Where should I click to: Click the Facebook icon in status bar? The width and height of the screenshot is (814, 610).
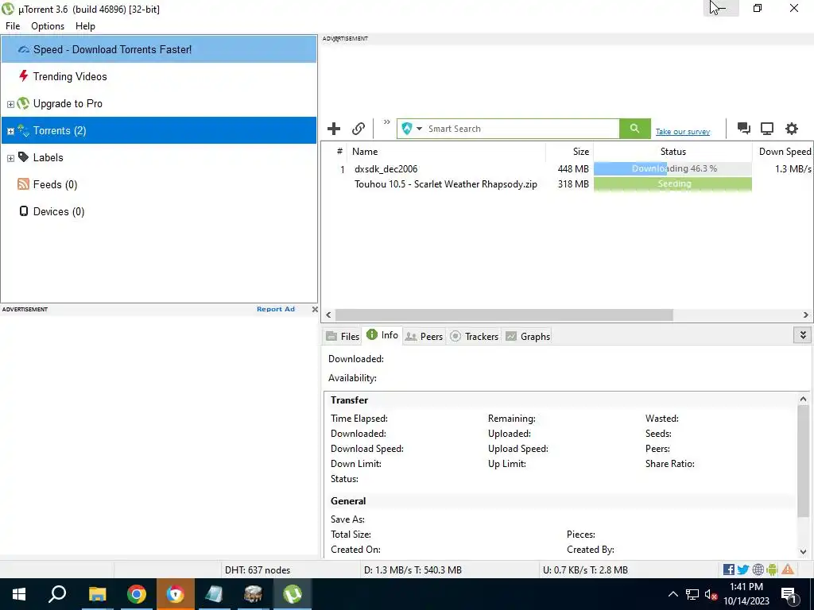tap(728, 569)
